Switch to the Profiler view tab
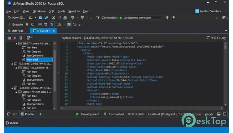The height and width of the screenshot is (133, 233). (28, 114)
